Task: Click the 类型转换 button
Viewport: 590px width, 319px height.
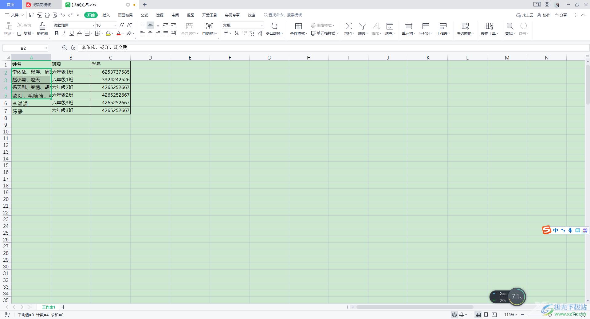Action: click(x=274, y=29)
